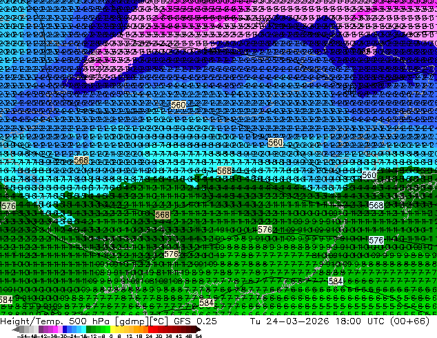The height and width of the screenshot is (338, 437).
Task: Click the '54' value at scale's right end
Action: tap(199, 336)
